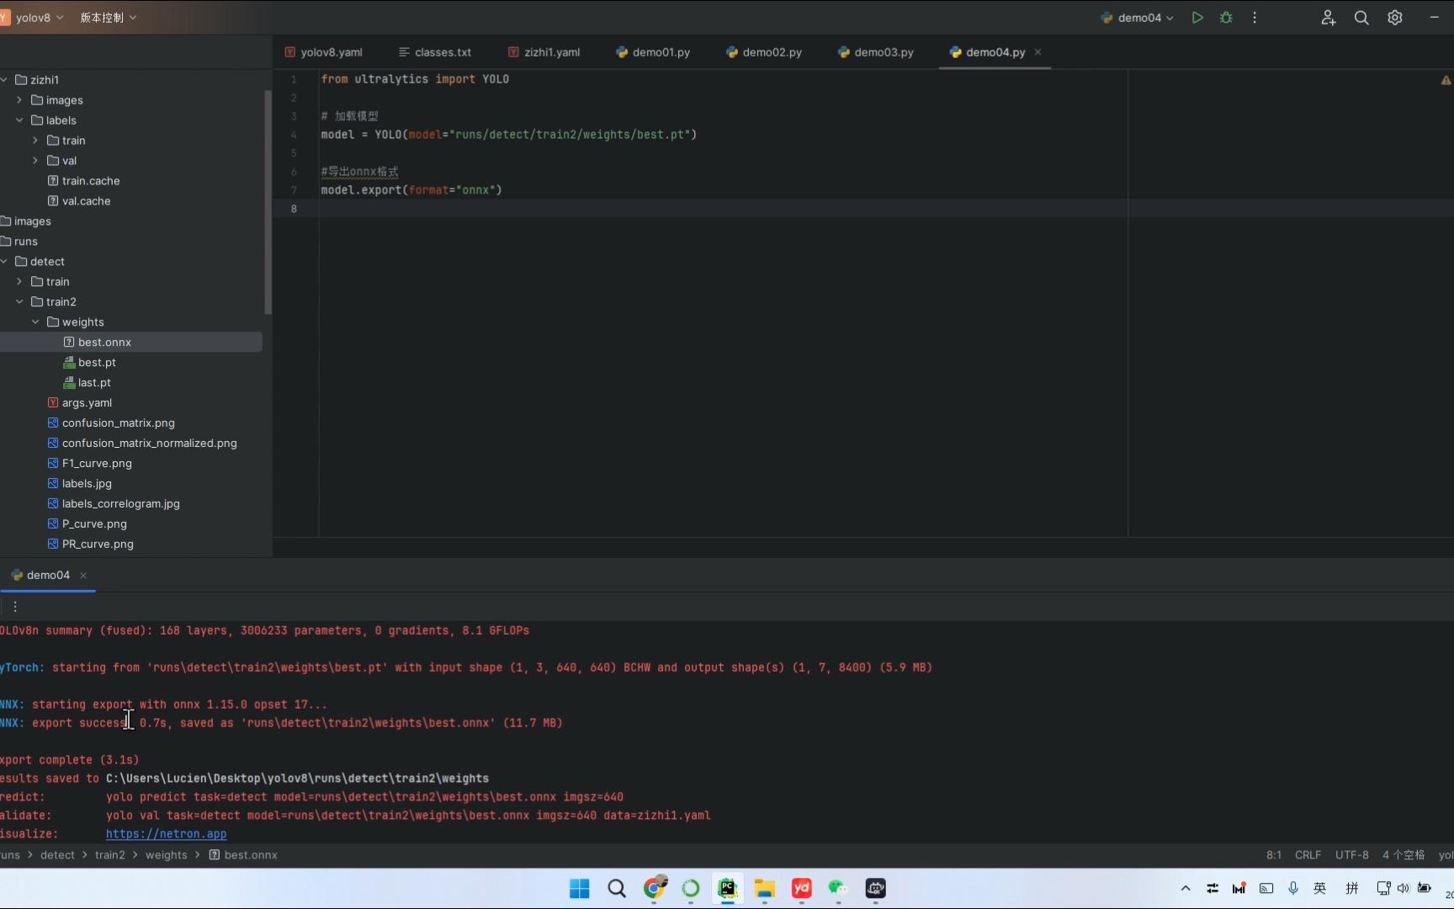Click the Debug bug icon
The height and width of the screenshot is (909, 1454).
click(1226, 18)
